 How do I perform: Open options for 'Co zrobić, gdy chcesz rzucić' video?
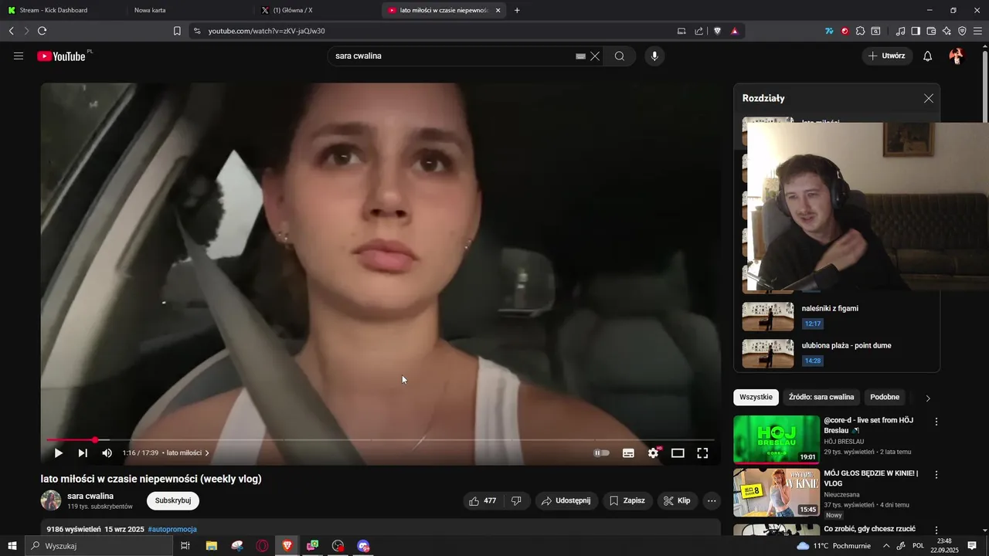936,530
